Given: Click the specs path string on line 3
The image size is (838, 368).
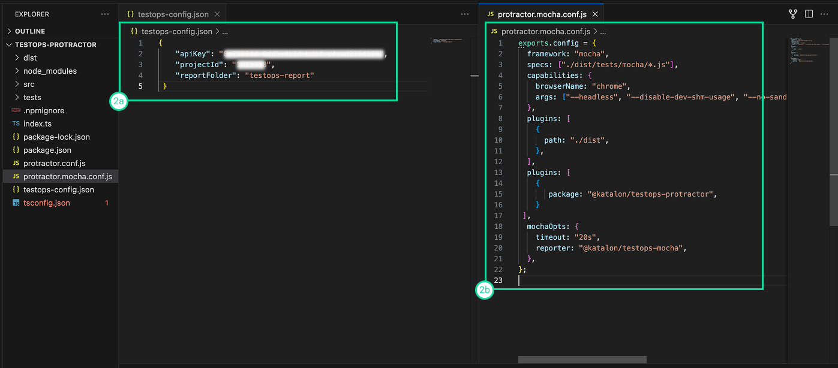Looking at the screenshot, I should (617, 65).
